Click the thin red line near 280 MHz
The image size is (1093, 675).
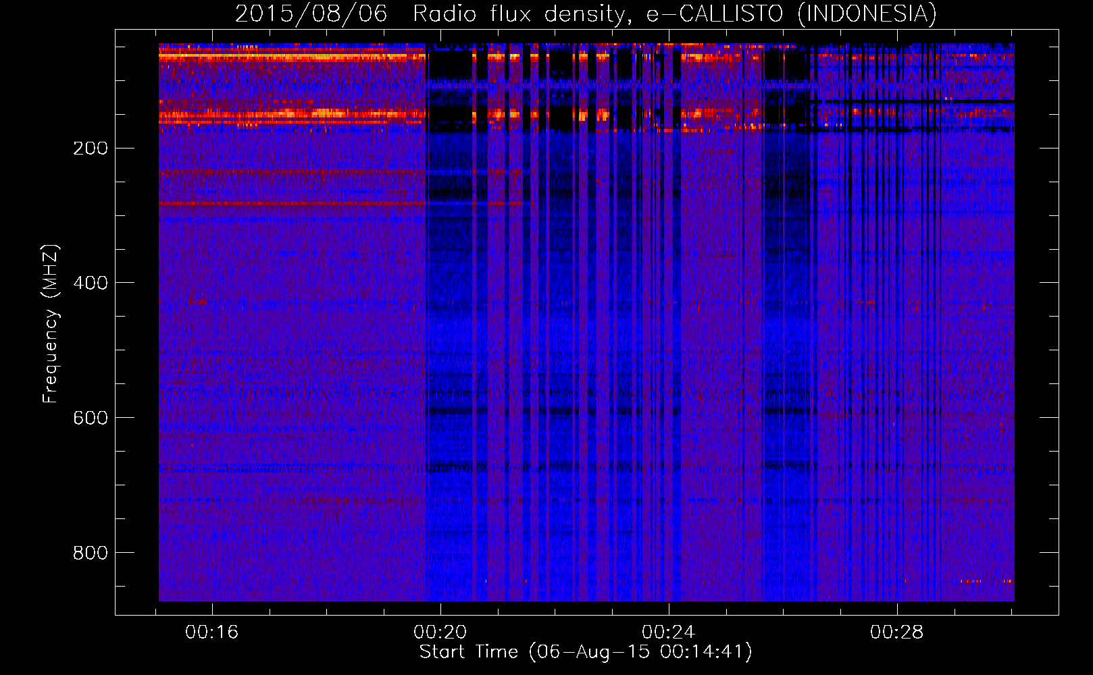pos(290,202)
